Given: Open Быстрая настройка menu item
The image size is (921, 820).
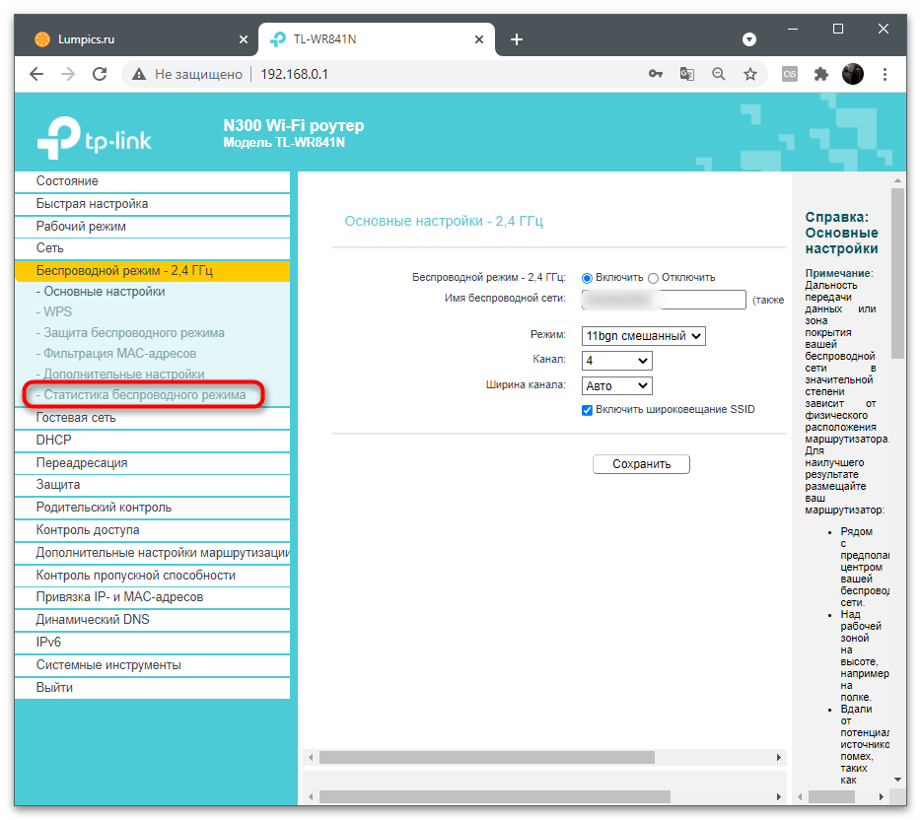Looking at the screenshot, I should 152,204.
